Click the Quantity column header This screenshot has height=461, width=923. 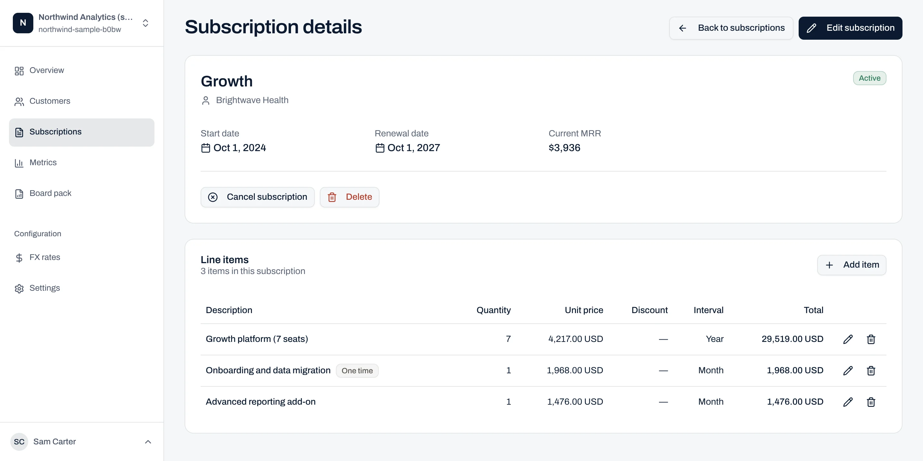click(494, 310)
